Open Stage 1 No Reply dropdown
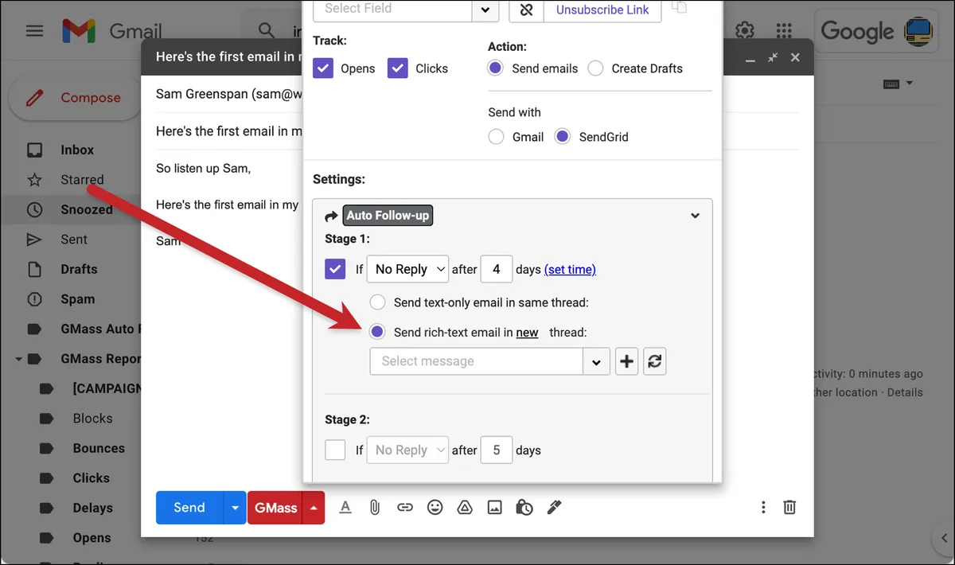Screen dimensions: 955x565 coord(407,269)
